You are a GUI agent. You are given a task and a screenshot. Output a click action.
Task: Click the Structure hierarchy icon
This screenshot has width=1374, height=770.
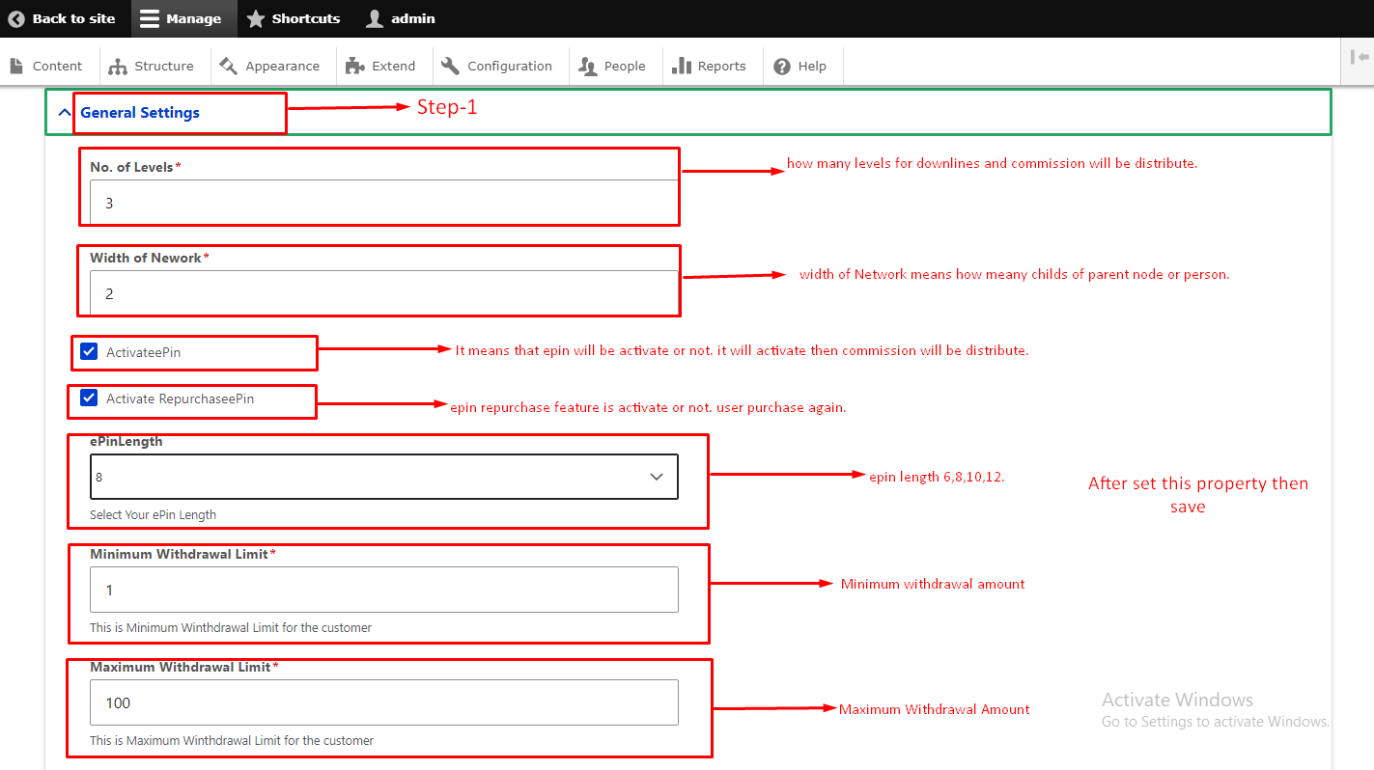coord(118,66)
